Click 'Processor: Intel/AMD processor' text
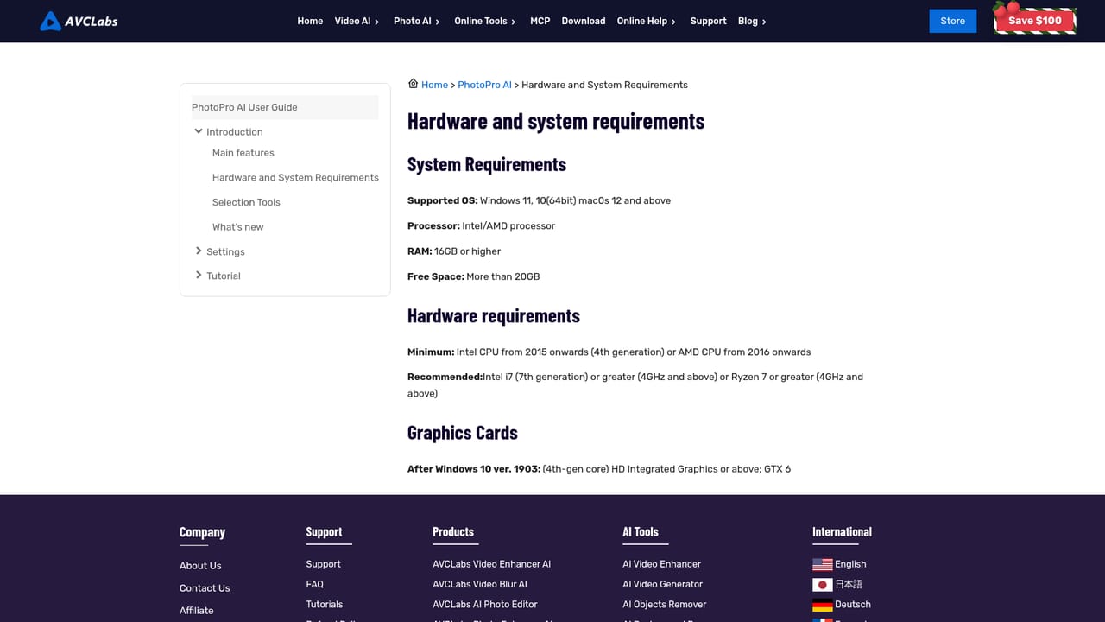 click(481, 225)
